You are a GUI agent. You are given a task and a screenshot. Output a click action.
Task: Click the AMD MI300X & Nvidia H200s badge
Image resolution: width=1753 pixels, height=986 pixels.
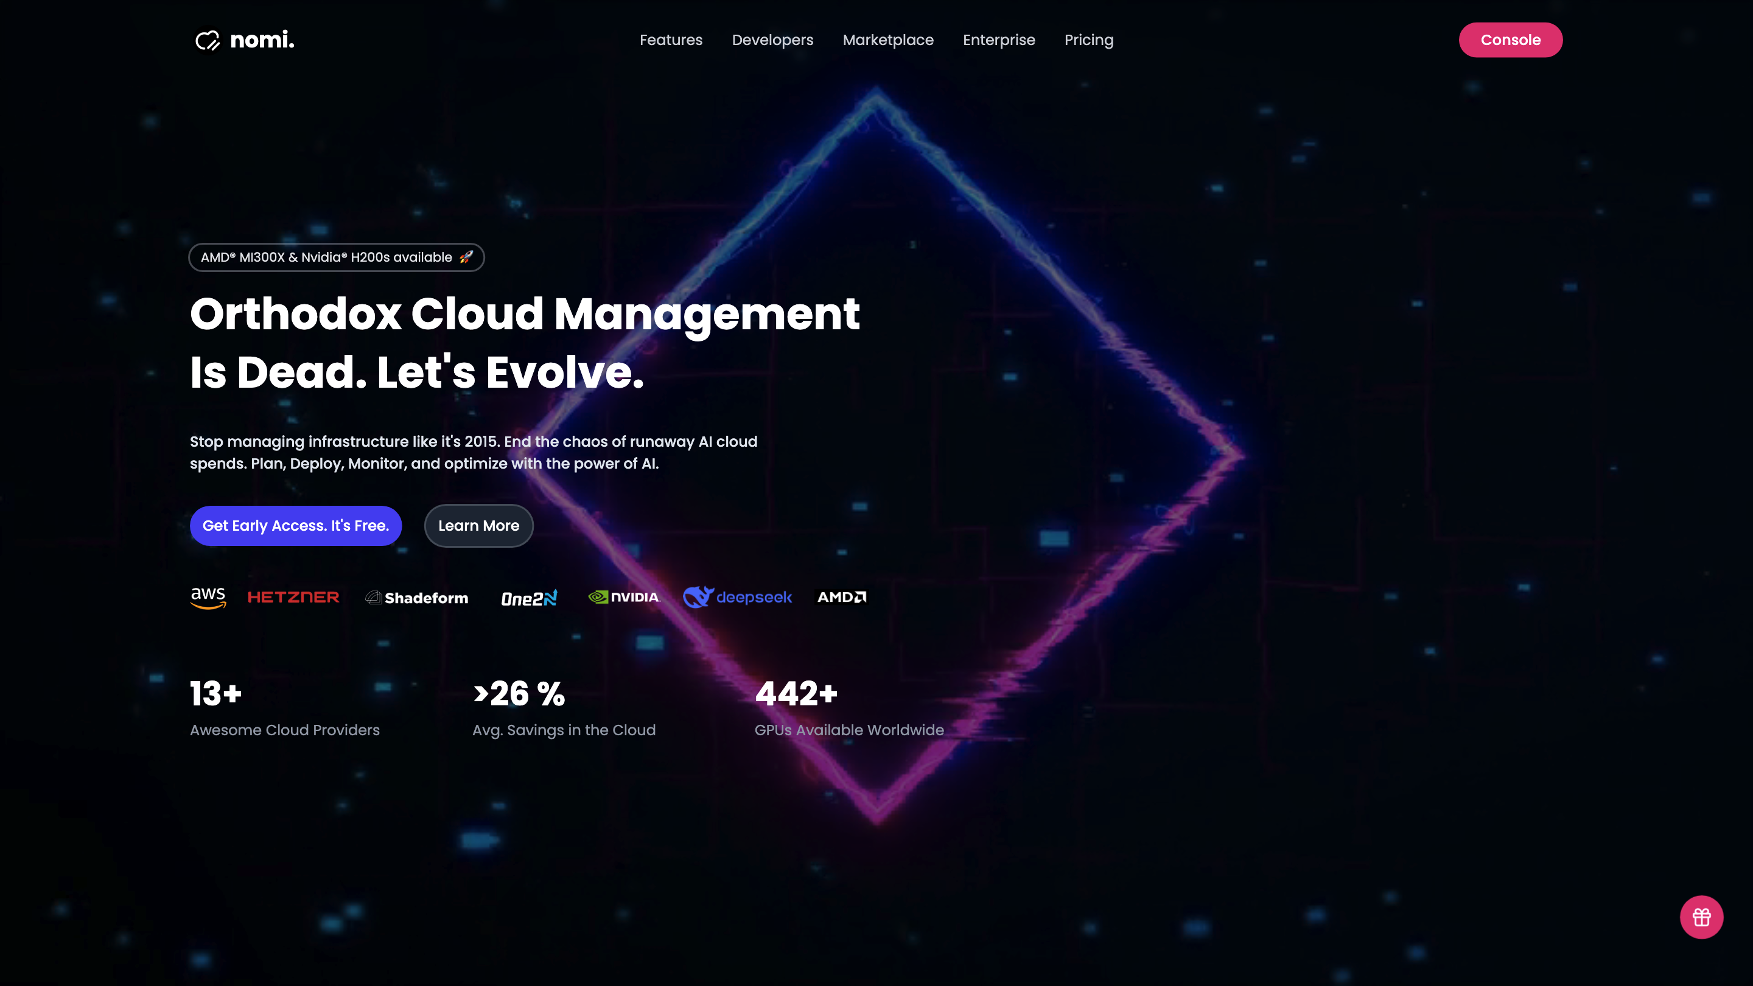336,257
